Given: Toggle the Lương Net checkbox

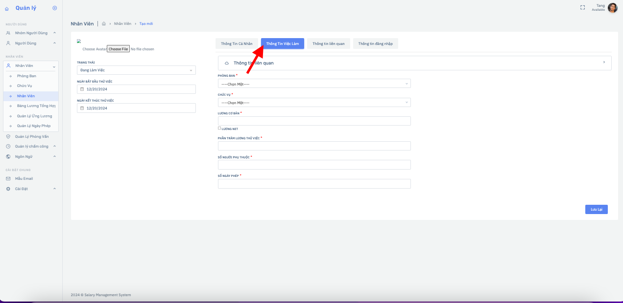Looking at the screenshot, I should coord(219,128).
